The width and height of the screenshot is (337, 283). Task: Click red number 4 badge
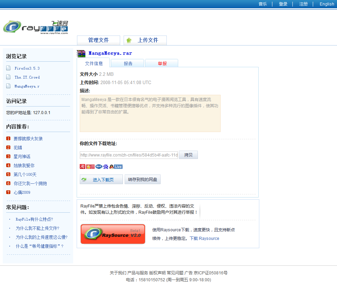(x=8, y=165)
